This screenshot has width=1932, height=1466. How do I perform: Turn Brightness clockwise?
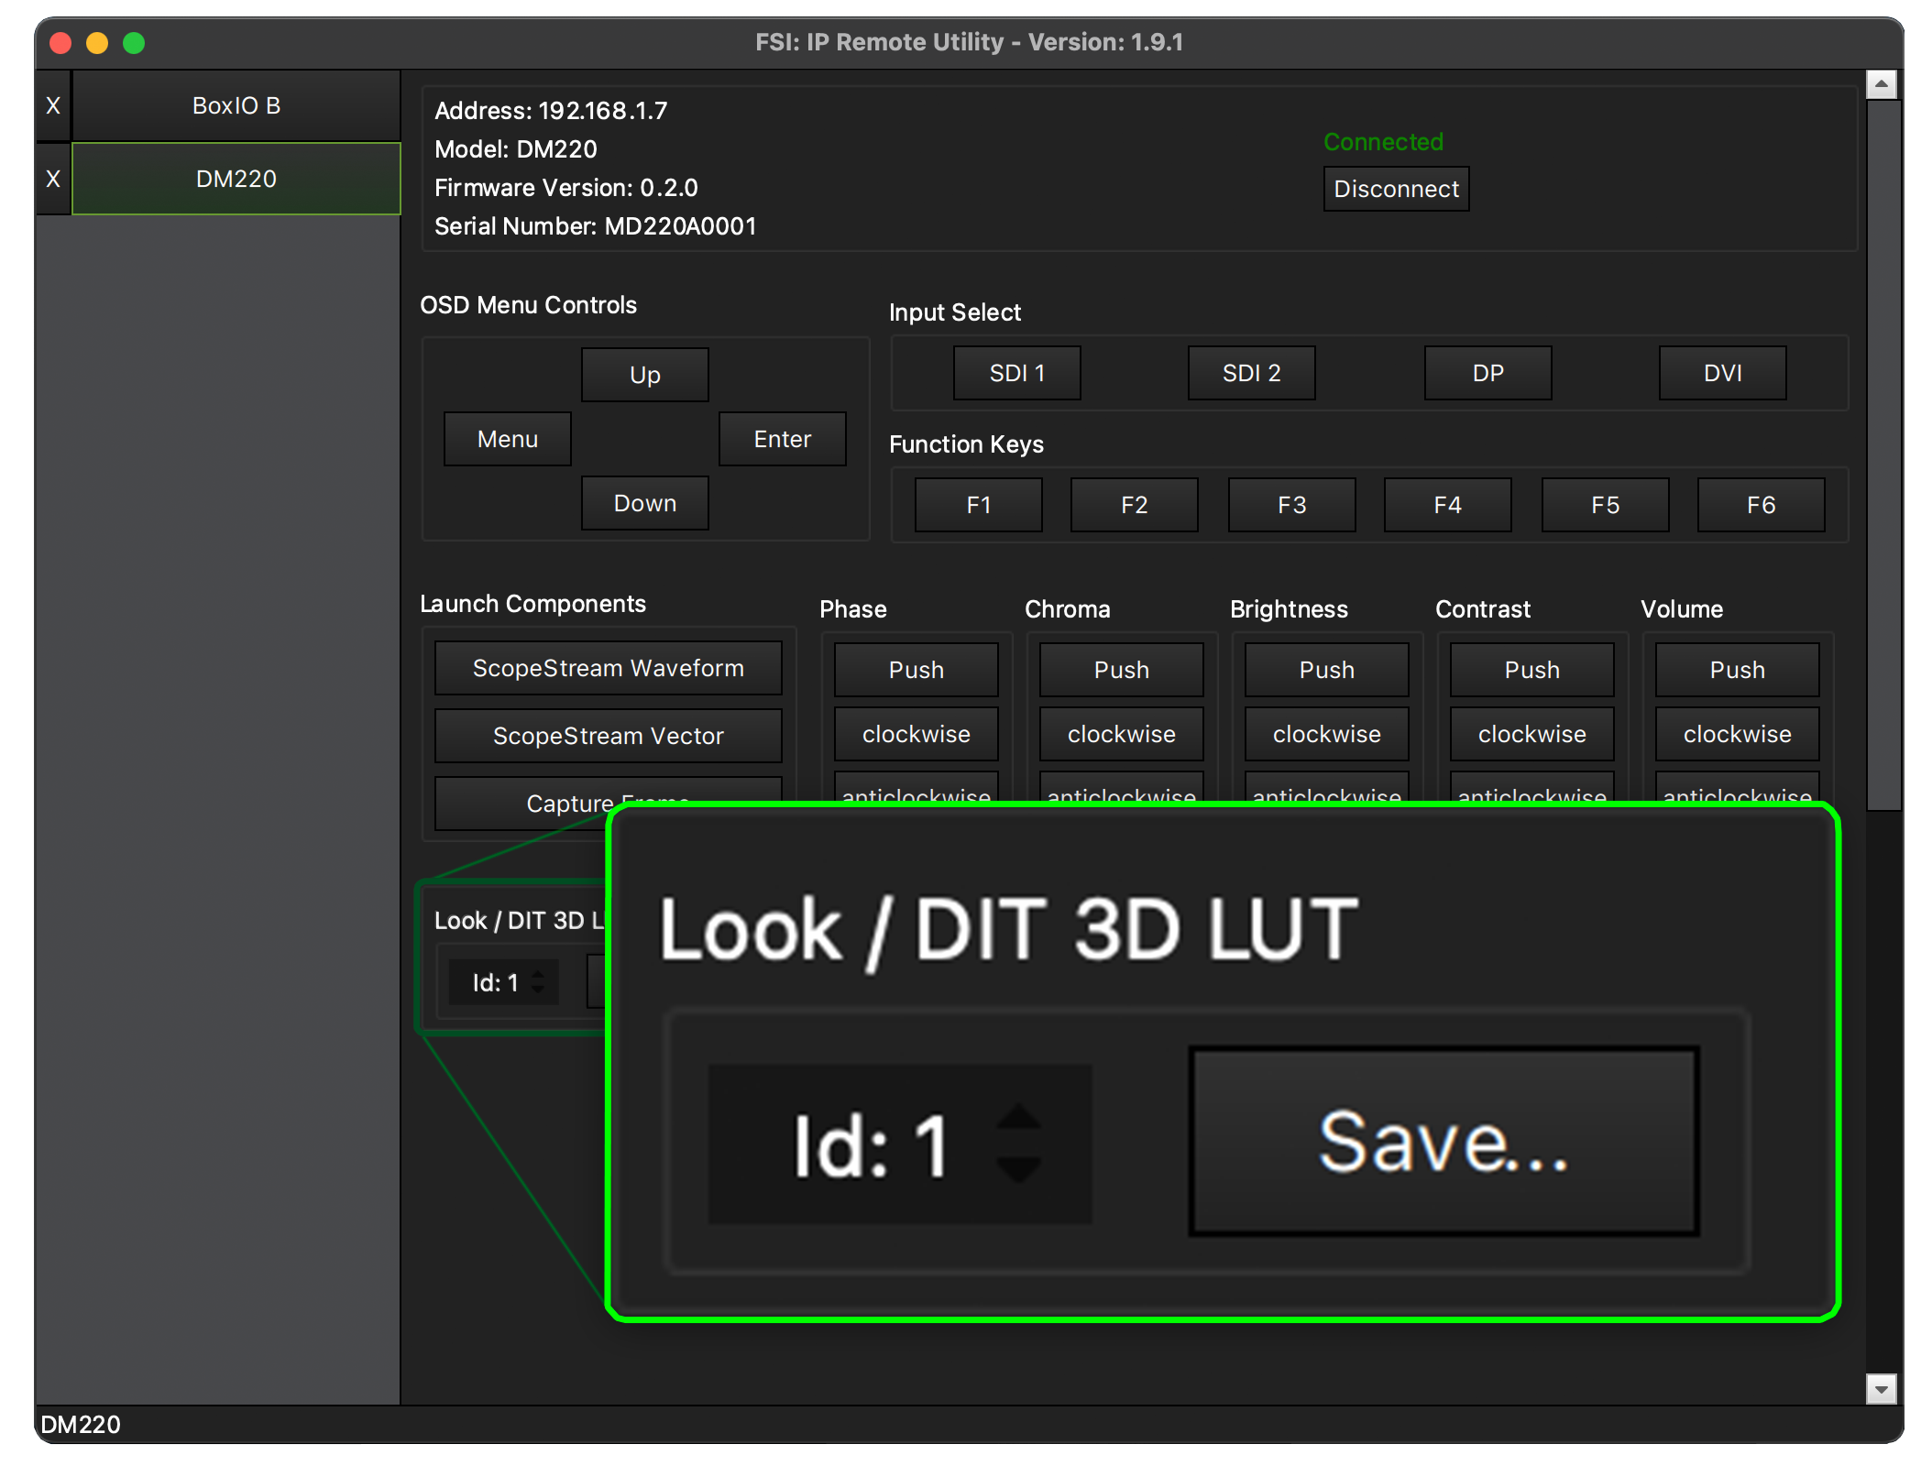click(x=1325, y=734)
